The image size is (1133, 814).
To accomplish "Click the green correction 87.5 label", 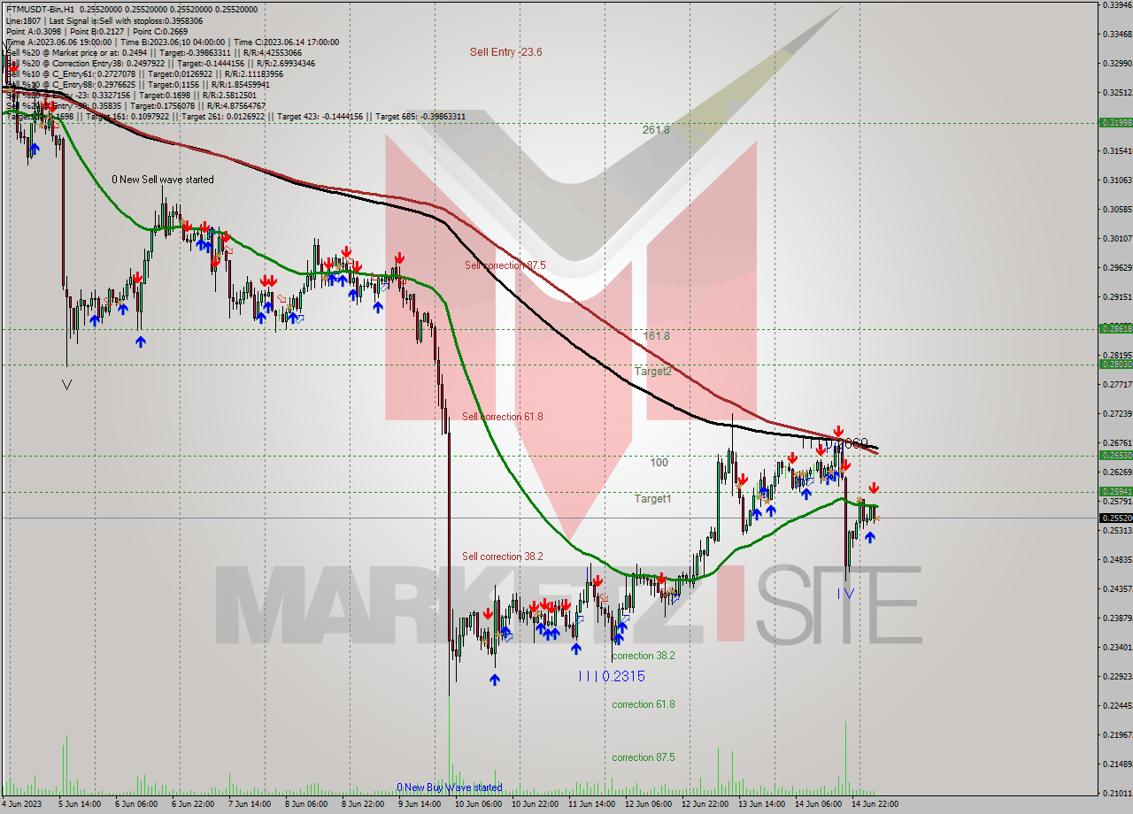I will pos(644,757).
